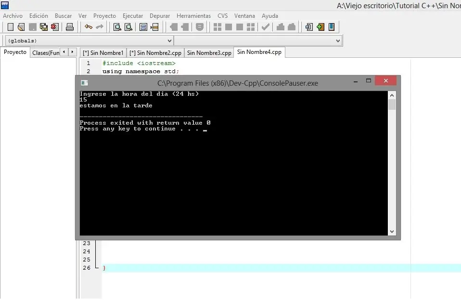
Task: Open the CVS menu
Action: click(223, 16)
